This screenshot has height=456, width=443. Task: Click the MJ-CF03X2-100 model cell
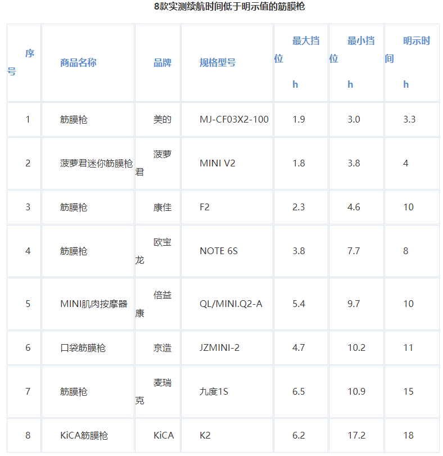[234, 119]
